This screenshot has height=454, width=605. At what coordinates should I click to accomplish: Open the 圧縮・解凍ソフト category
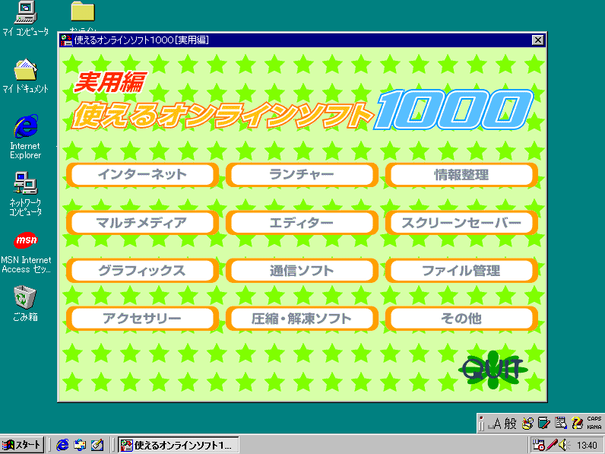tap(302, 319)
